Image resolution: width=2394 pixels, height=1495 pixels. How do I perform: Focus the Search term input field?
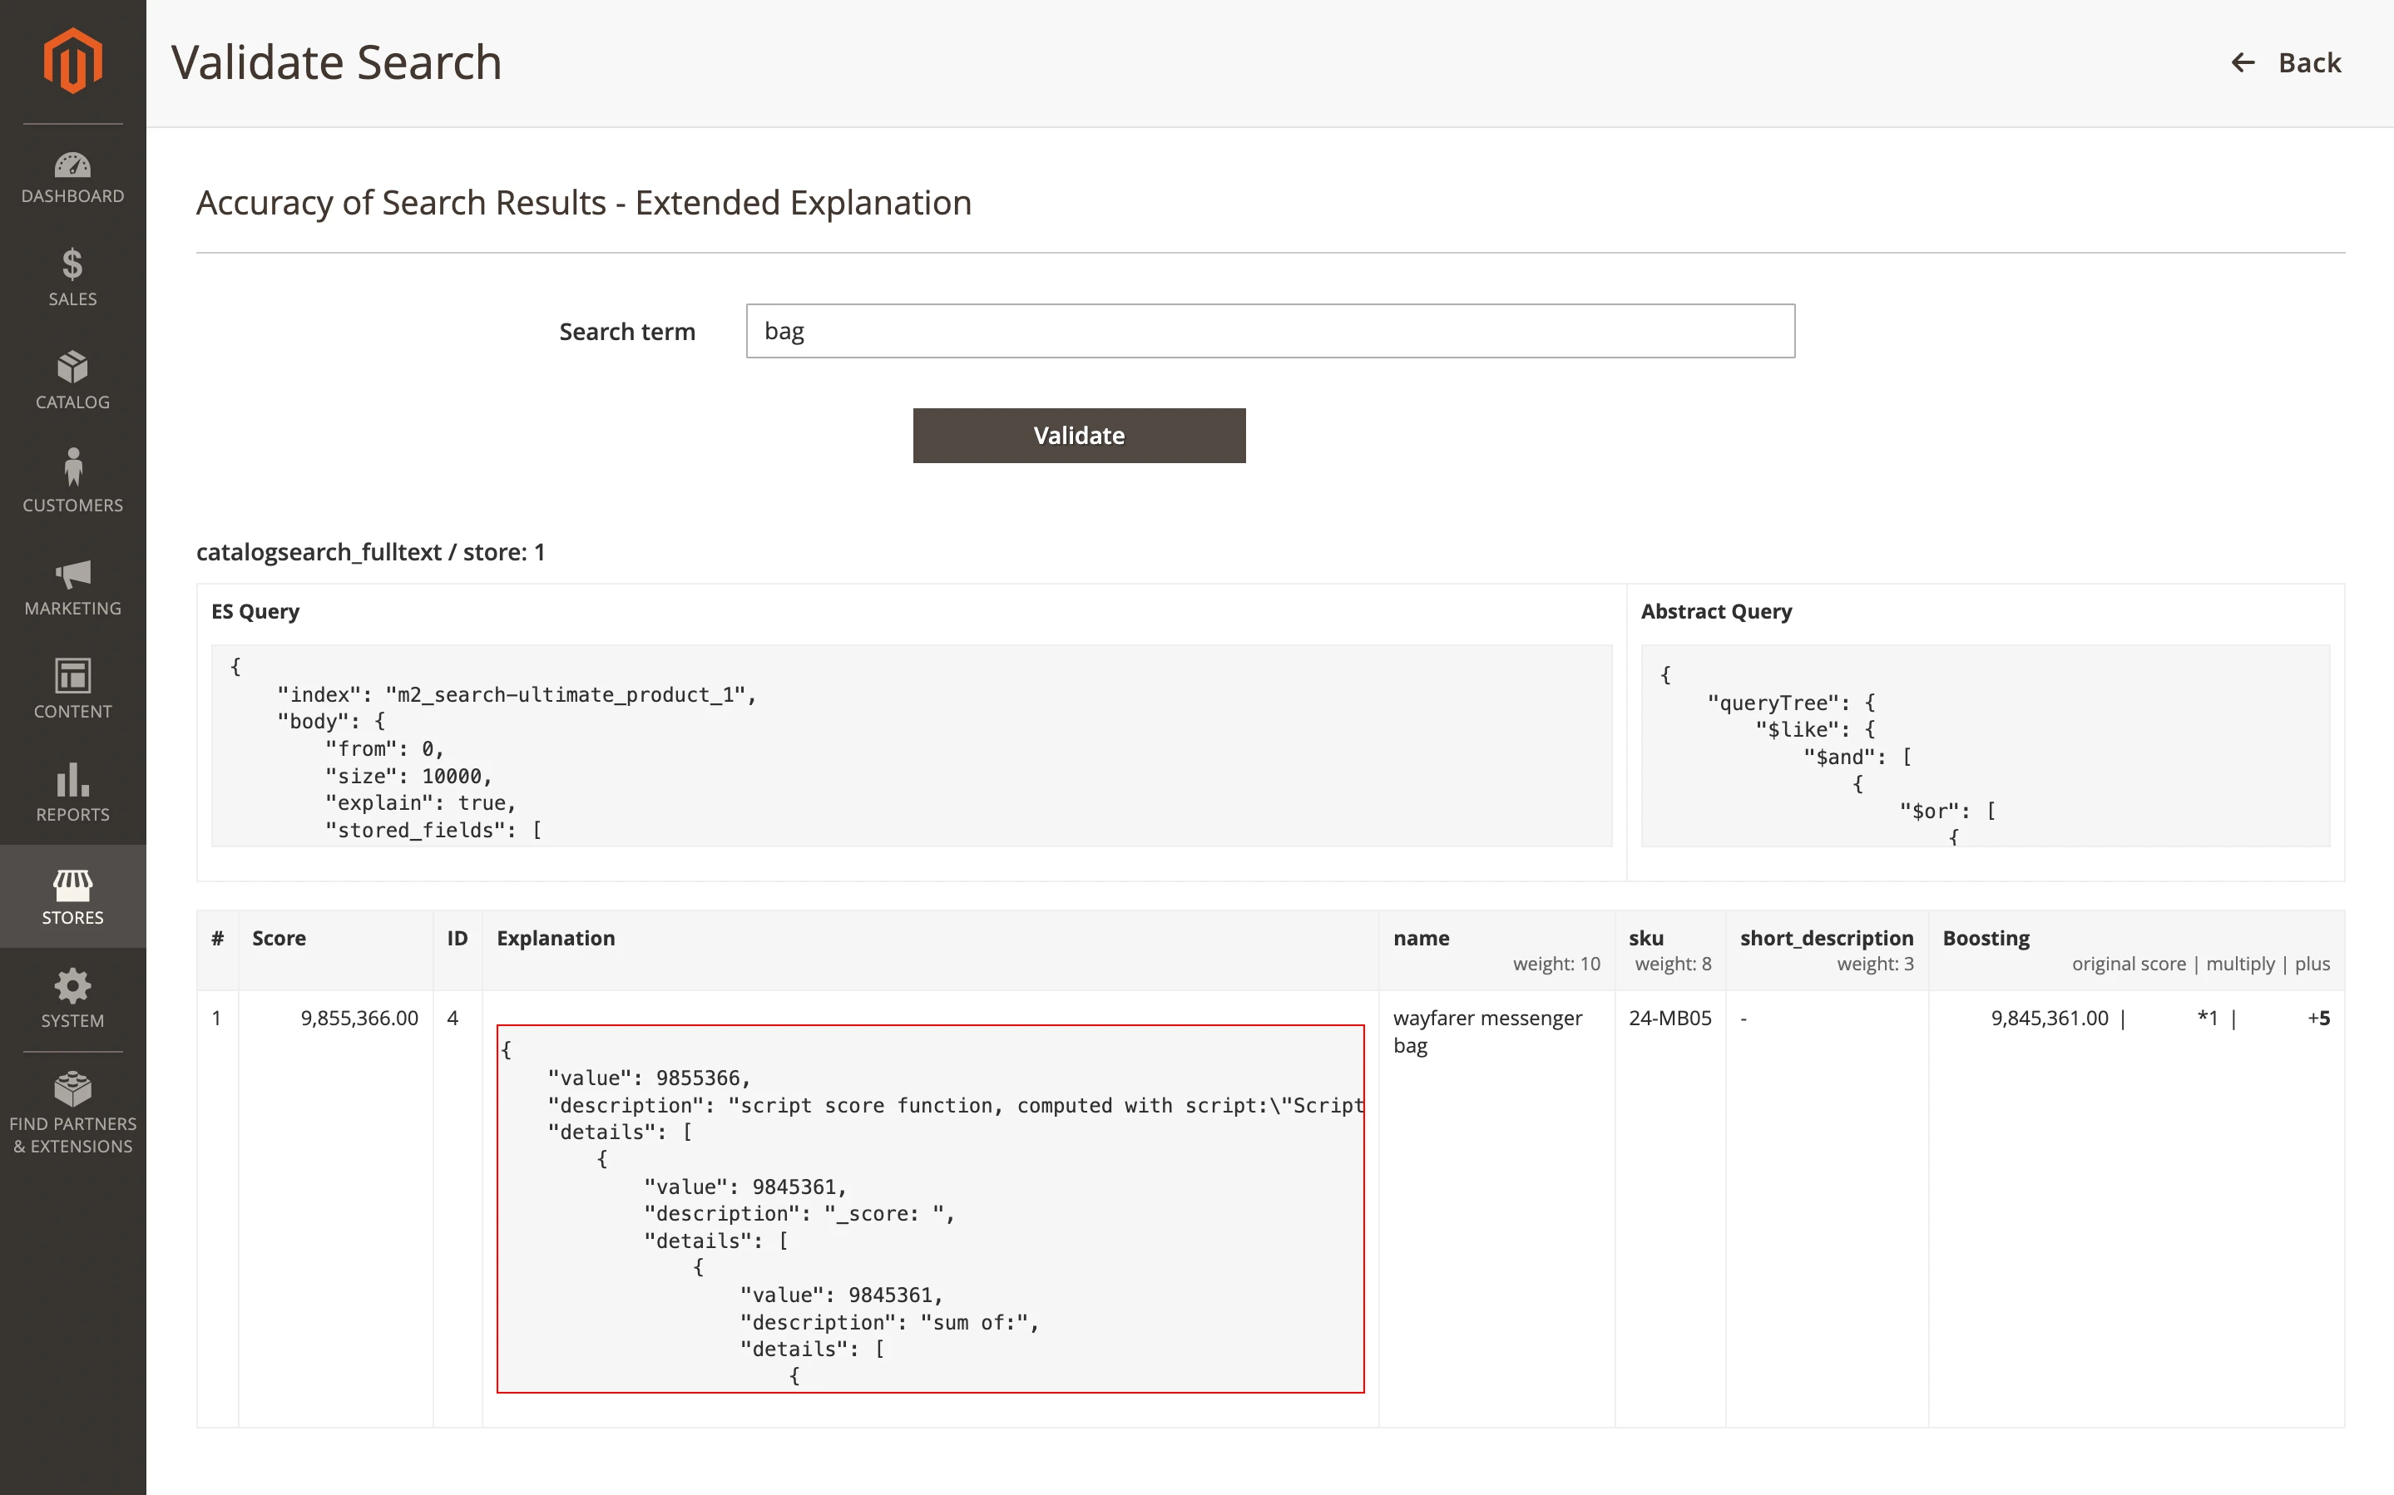click(1269, 331)
